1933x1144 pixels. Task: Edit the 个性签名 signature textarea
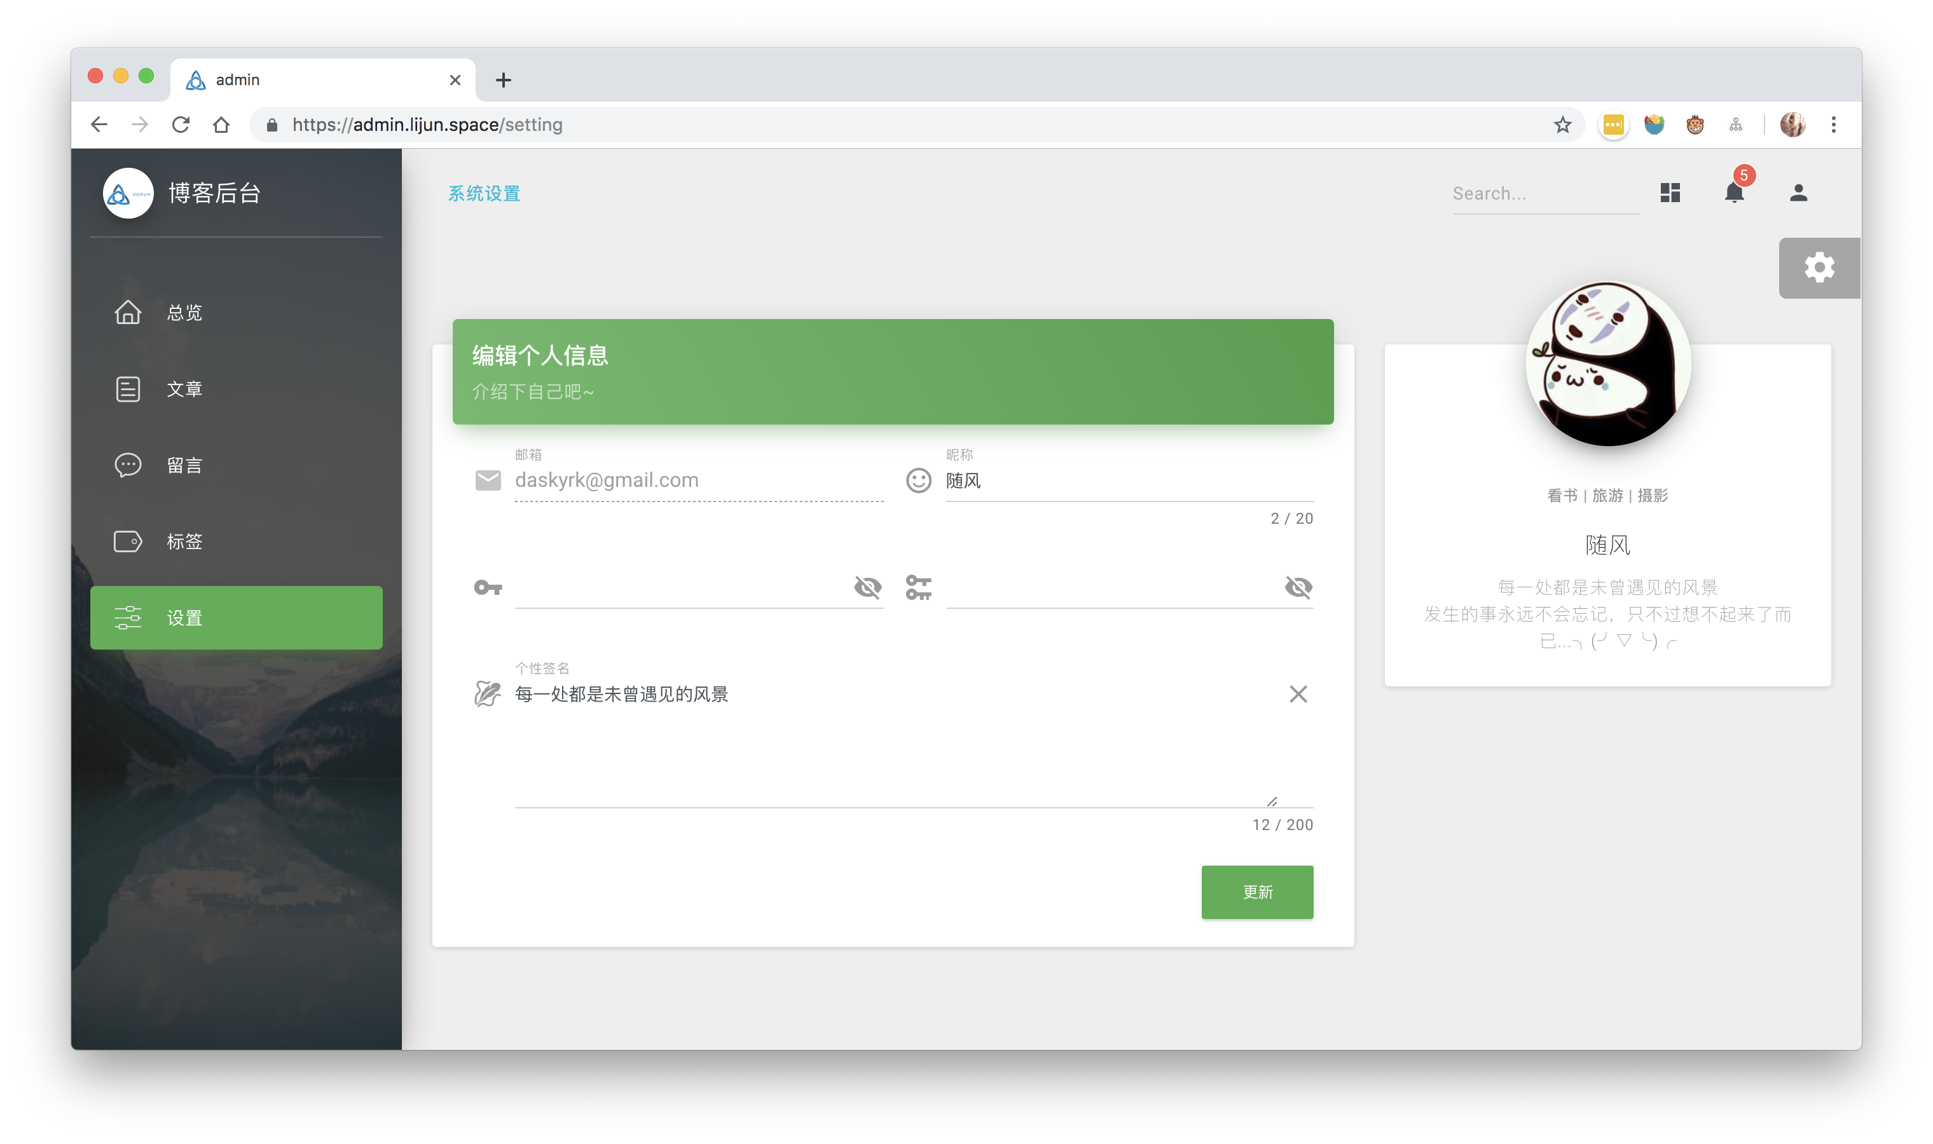click(x=896, y=744)
